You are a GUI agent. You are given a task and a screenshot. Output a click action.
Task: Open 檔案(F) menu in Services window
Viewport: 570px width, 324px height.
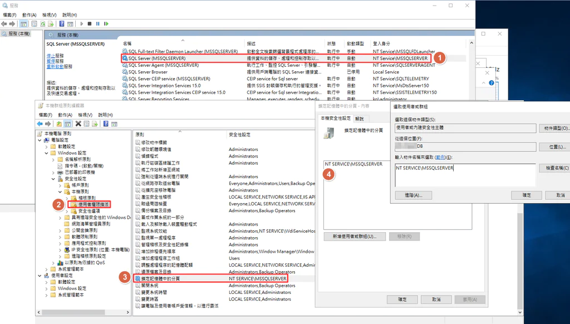(9, 15)
